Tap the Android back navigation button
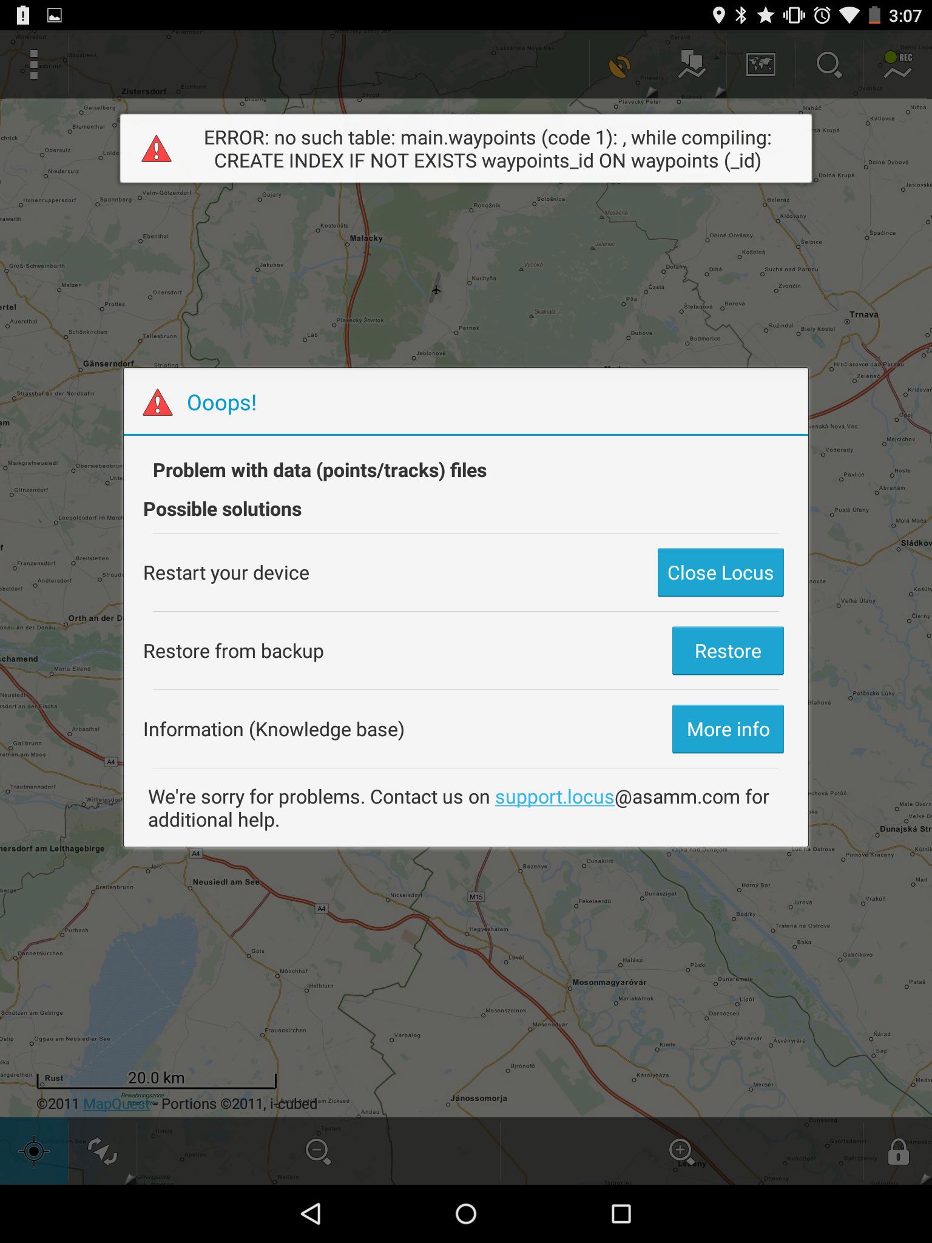The height and width of the screenshot is (1243, 932). (311, 1214)
